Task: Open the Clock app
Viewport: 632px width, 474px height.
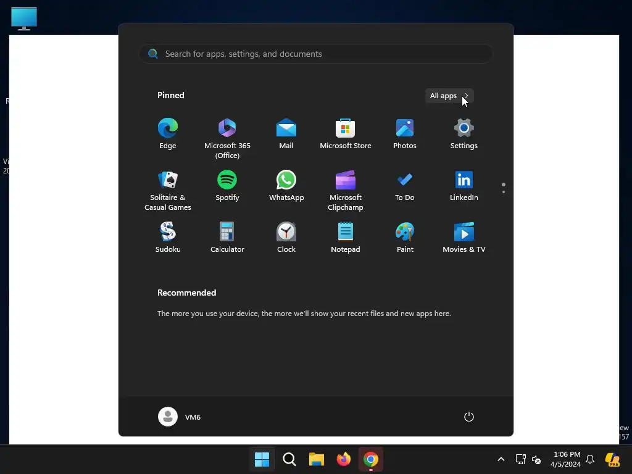Action: pyautogui.click(x=286, y=238)
